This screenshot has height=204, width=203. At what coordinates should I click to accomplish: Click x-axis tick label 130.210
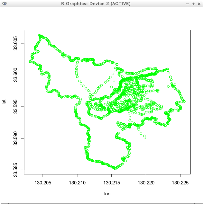click(x=77, y=183)
